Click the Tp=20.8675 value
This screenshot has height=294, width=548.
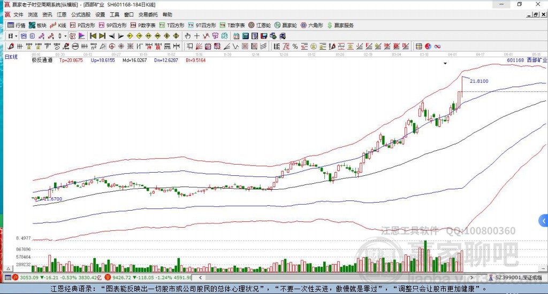71,60
